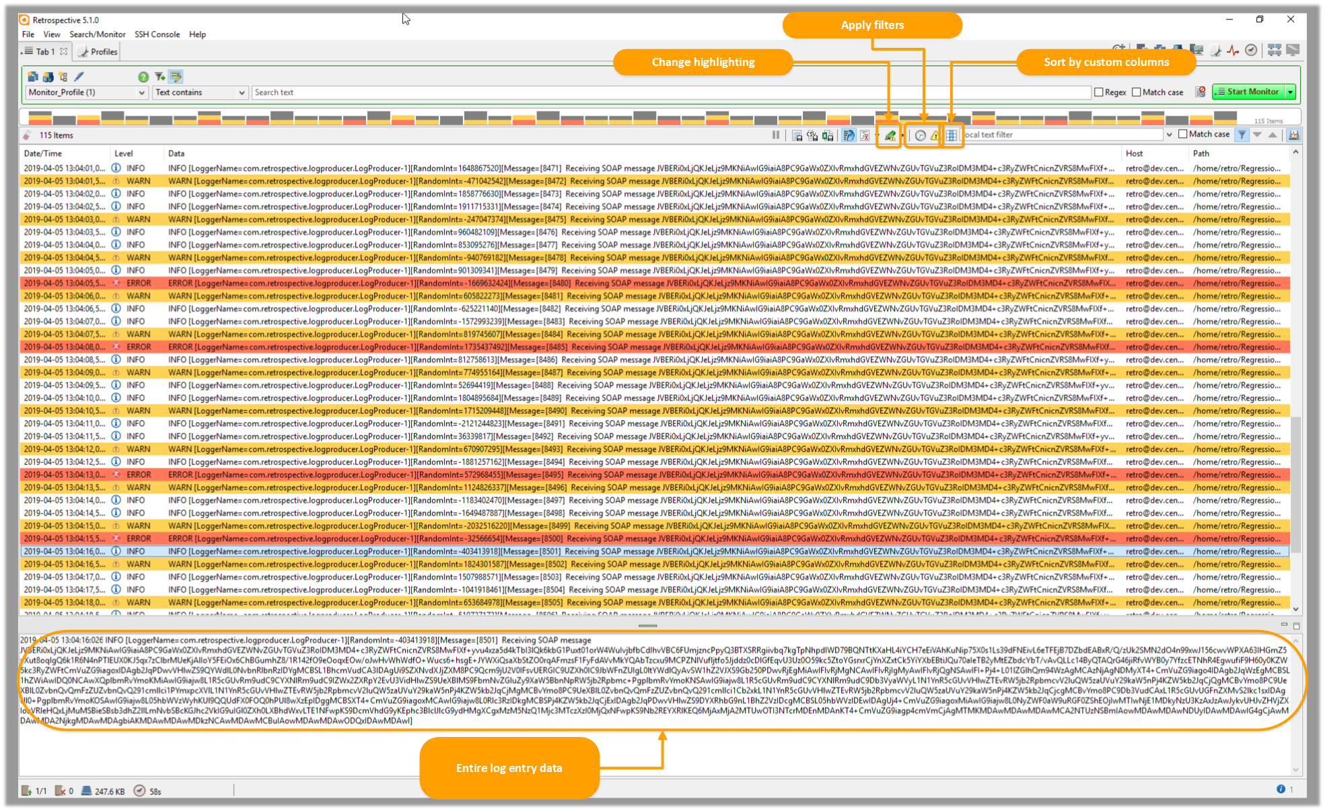Click the yellow warning level filter icon
This screenshot has height=811, width=1325.
coord(935,135)
